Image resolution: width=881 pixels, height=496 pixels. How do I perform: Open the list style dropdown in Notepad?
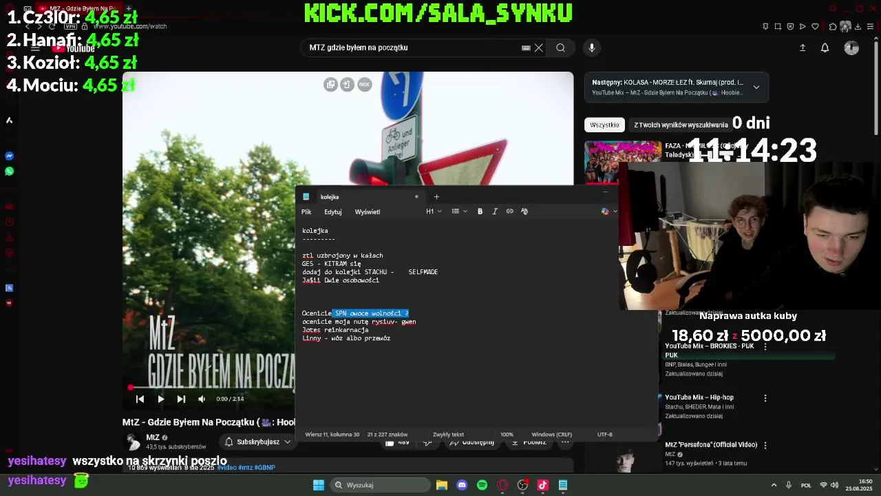(459, 211)
